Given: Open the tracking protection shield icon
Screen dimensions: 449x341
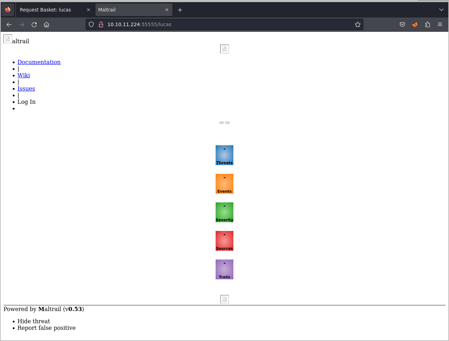Looking at the screenshot, I should (x=91, y=24).
